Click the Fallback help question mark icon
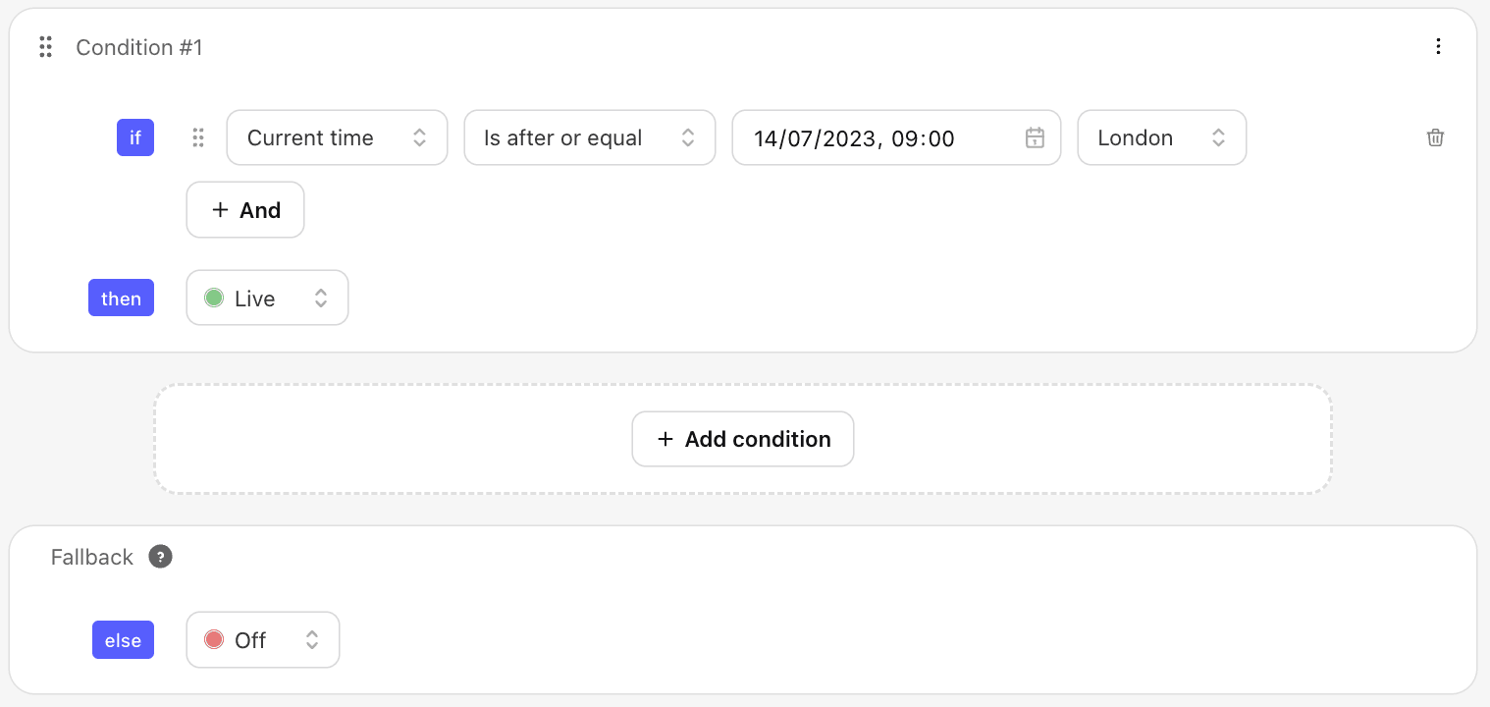Image resolution: width=1490 pixels, height=707 pixels. tap(160, 557)
